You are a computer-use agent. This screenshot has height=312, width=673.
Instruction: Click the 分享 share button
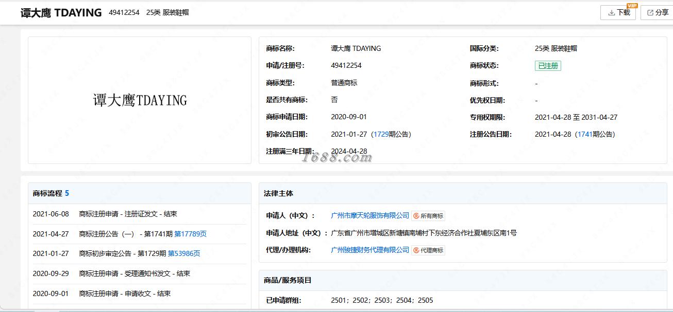click(658, 12)
